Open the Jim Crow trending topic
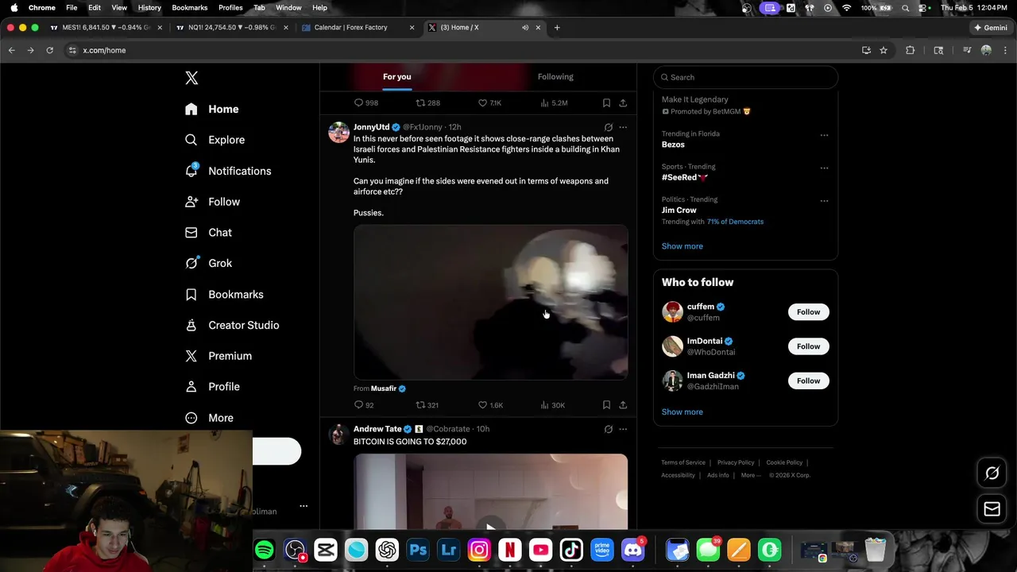This screenshot has height=572, width=1017. pyautogui.click(x=679, y=211)
